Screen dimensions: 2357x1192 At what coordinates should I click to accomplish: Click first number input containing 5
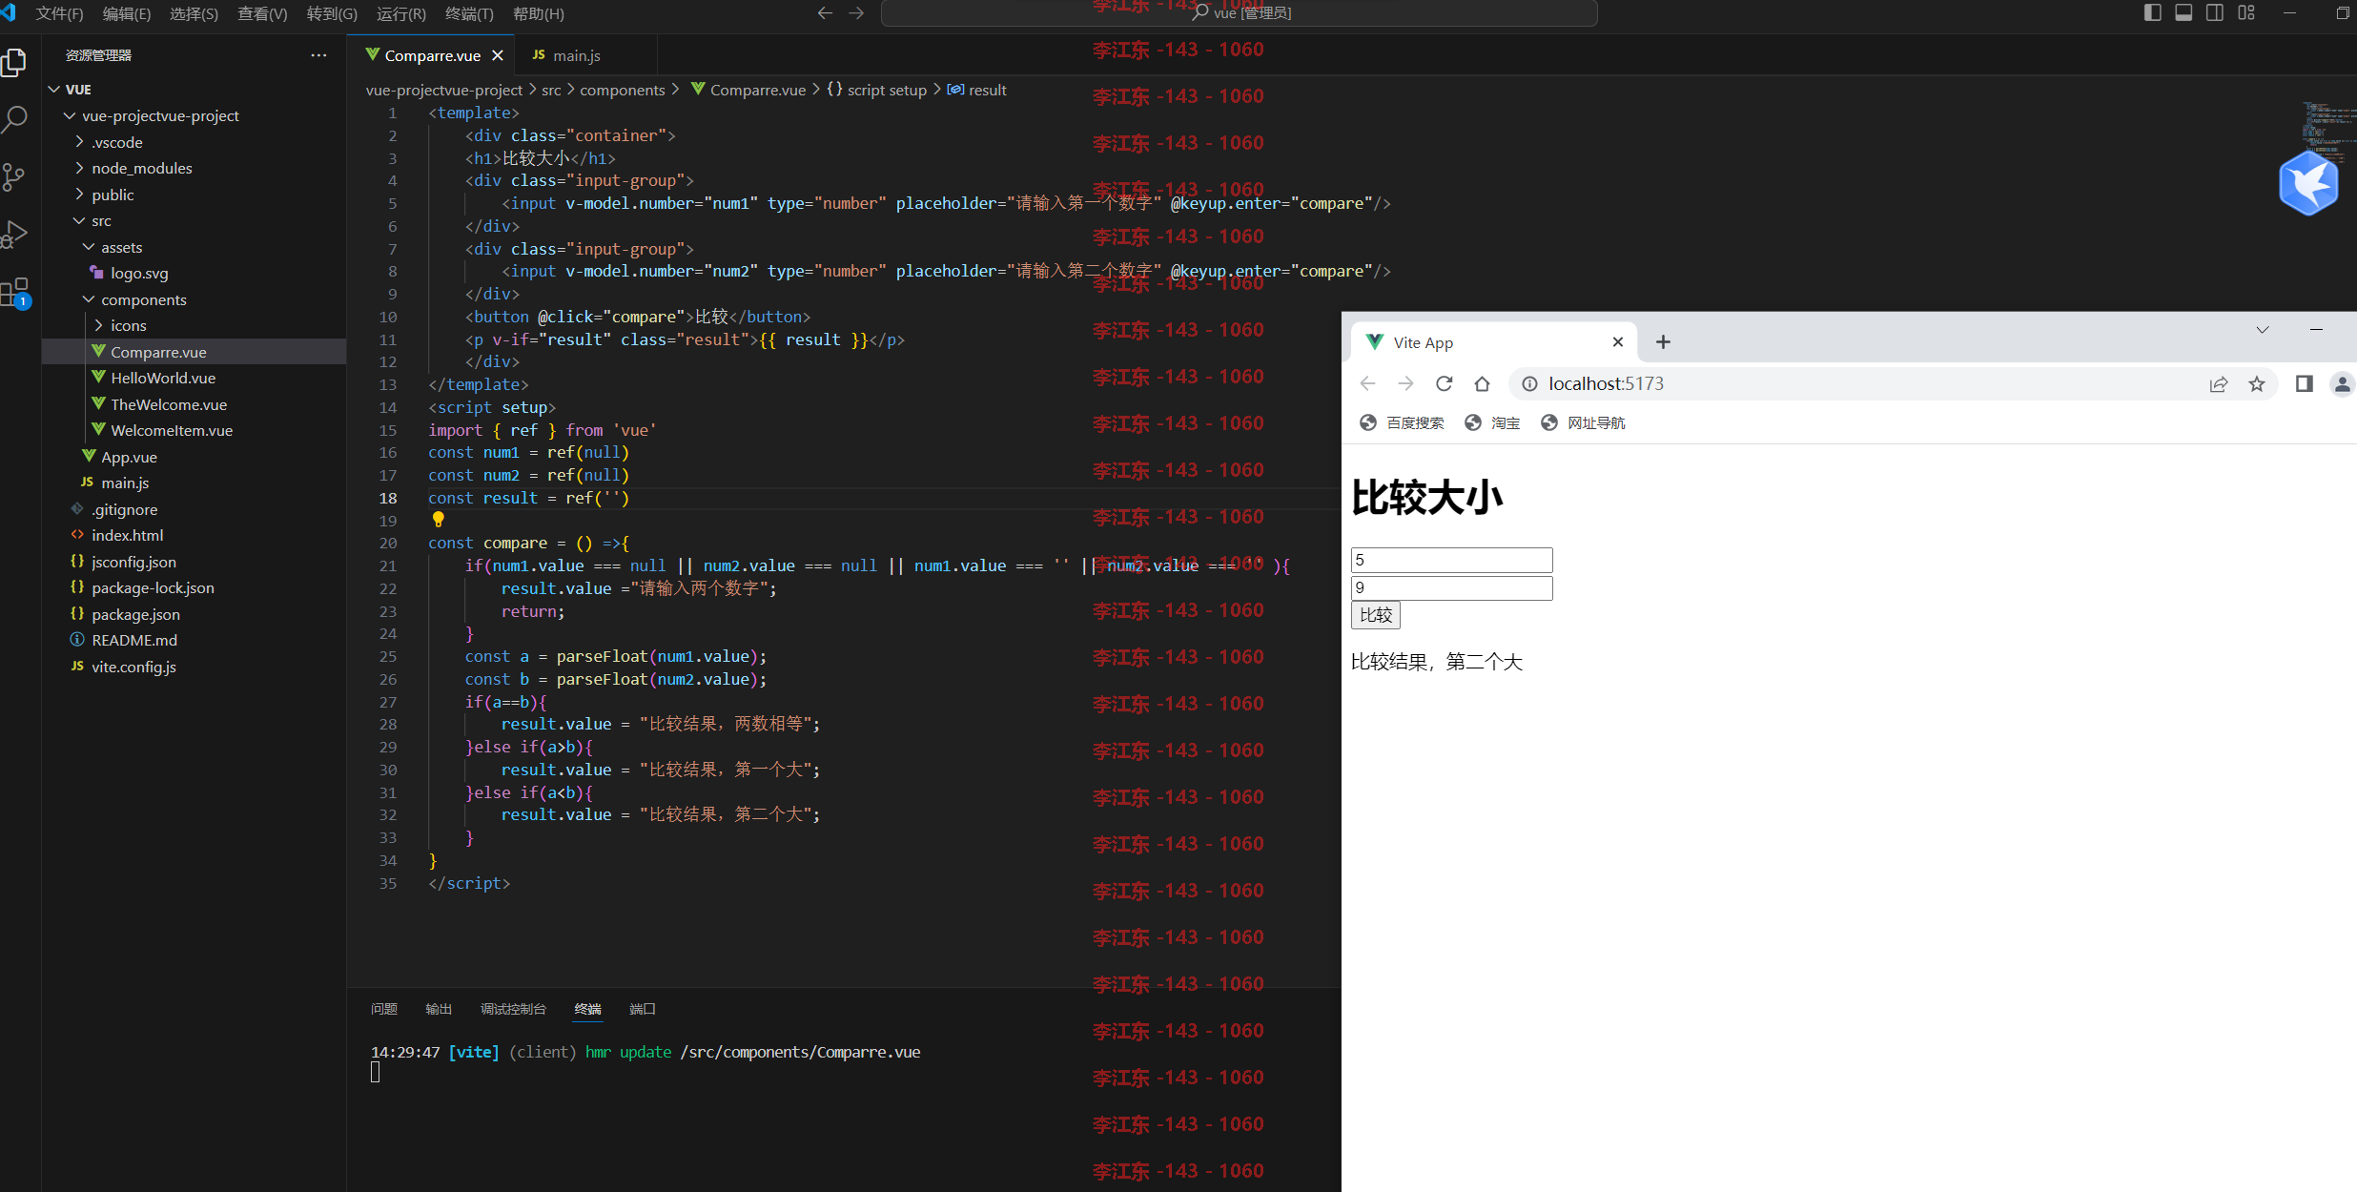click(x=1451, y=560)
